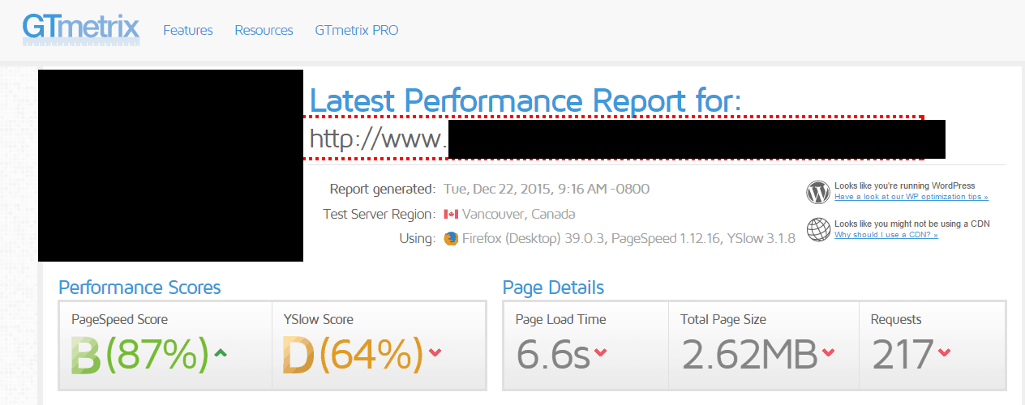1025x405 pixels.
Task: Click the 2.62MB page size value
Action: [749, 355]
